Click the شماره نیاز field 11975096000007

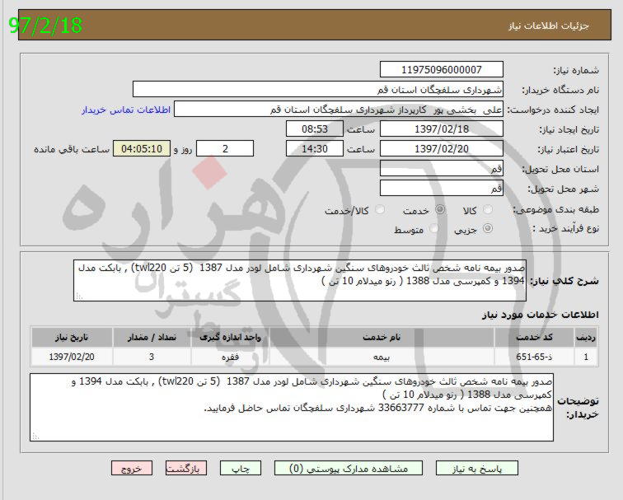pos(442,69)
